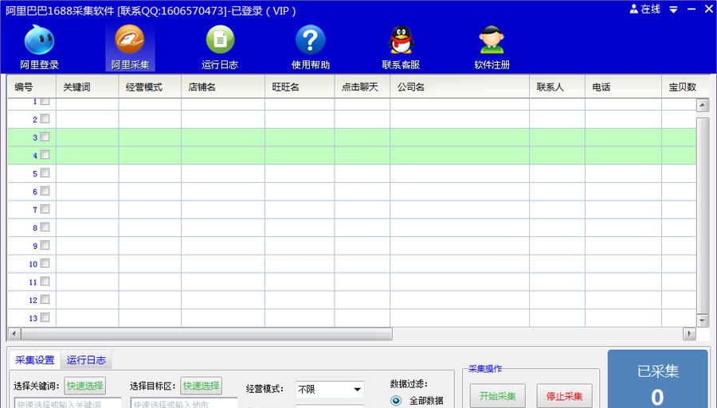Click 快速选择 next to 选择关键词

tap(84, 386)
